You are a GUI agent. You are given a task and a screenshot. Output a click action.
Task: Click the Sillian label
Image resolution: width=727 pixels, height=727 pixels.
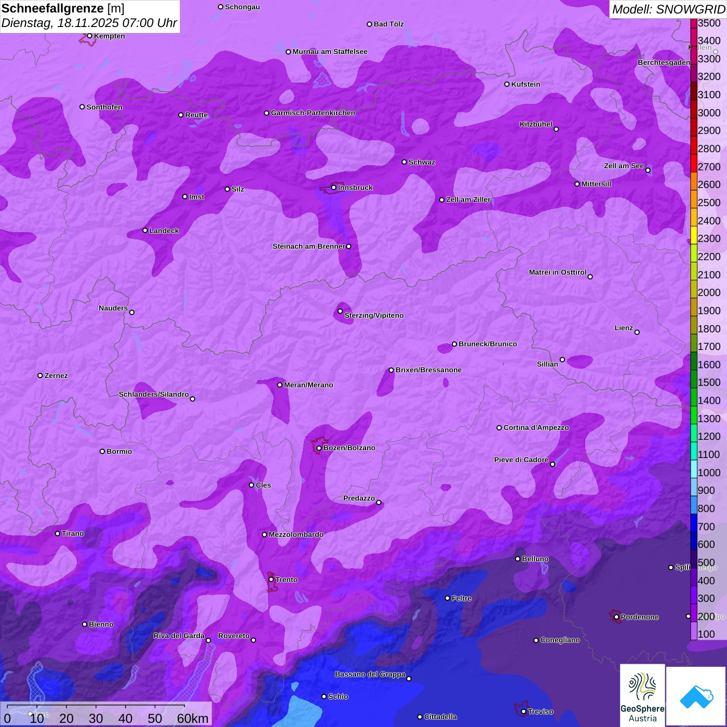click(547, 364)
